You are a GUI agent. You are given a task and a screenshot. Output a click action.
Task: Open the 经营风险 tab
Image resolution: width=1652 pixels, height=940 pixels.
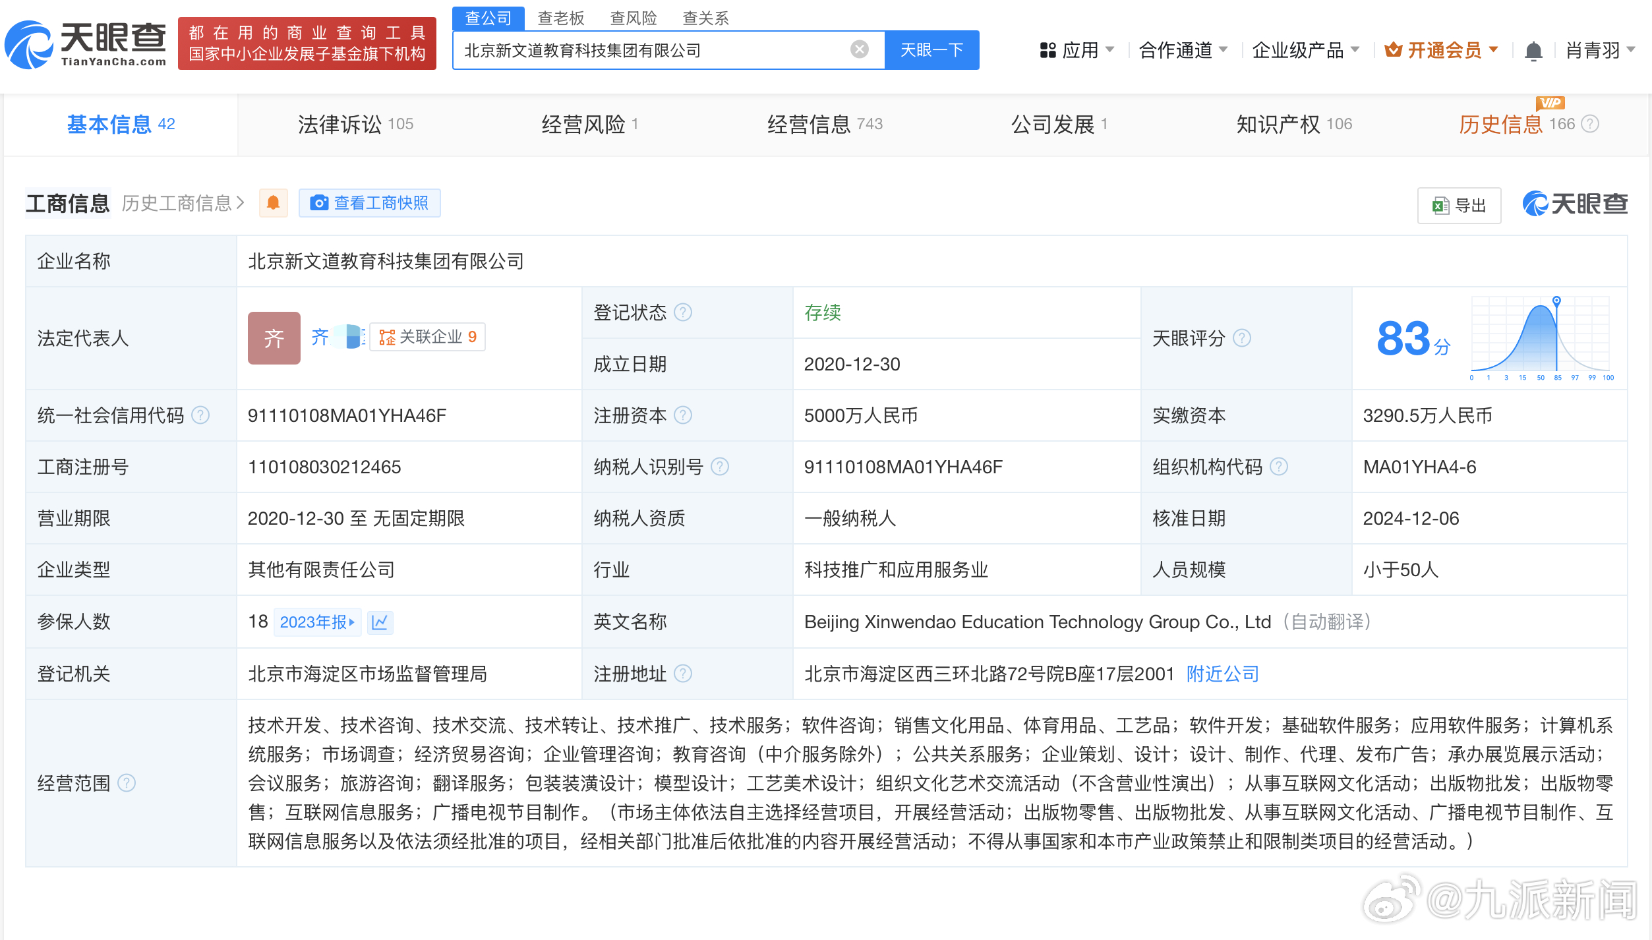(x=589, y=125)
